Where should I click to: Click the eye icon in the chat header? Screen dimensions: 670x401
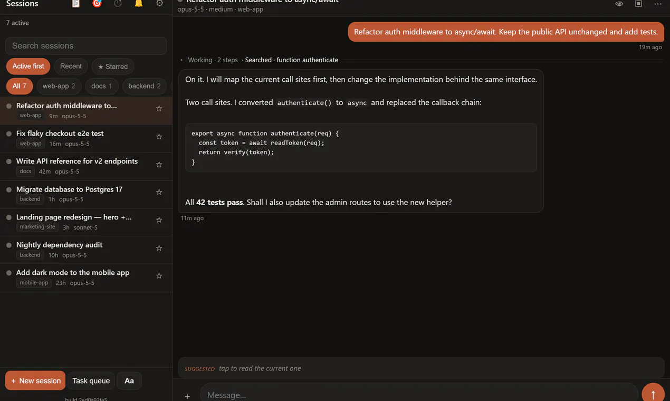click(619, 4)
